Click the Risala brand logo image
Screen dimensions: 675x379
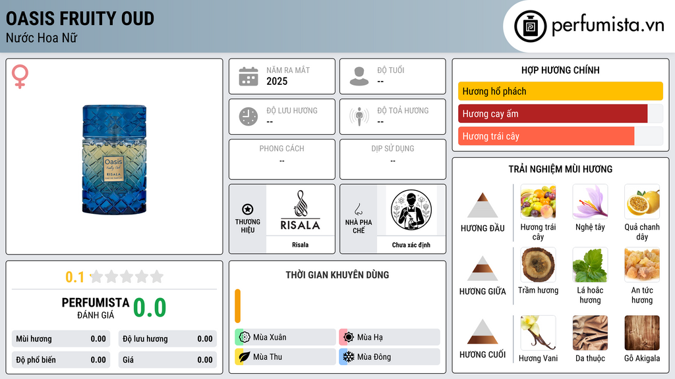[x=300, y=211]
